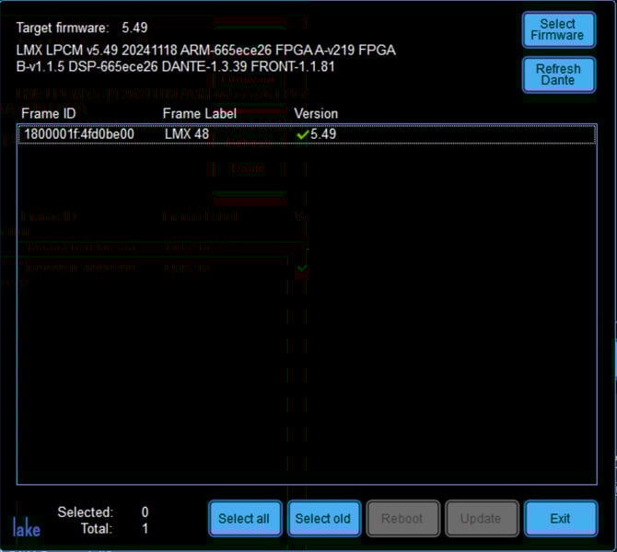617x552 pixels.
Task: Click the Version column header
Action: (316, 113)
